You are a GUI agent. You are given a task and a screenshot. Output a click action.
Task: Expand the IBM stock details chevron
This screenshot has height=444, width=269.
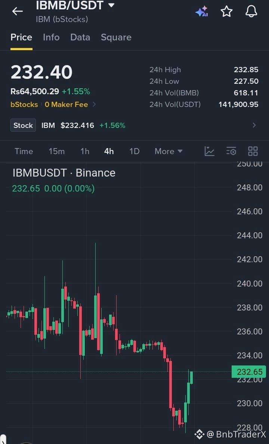(254, 125)
